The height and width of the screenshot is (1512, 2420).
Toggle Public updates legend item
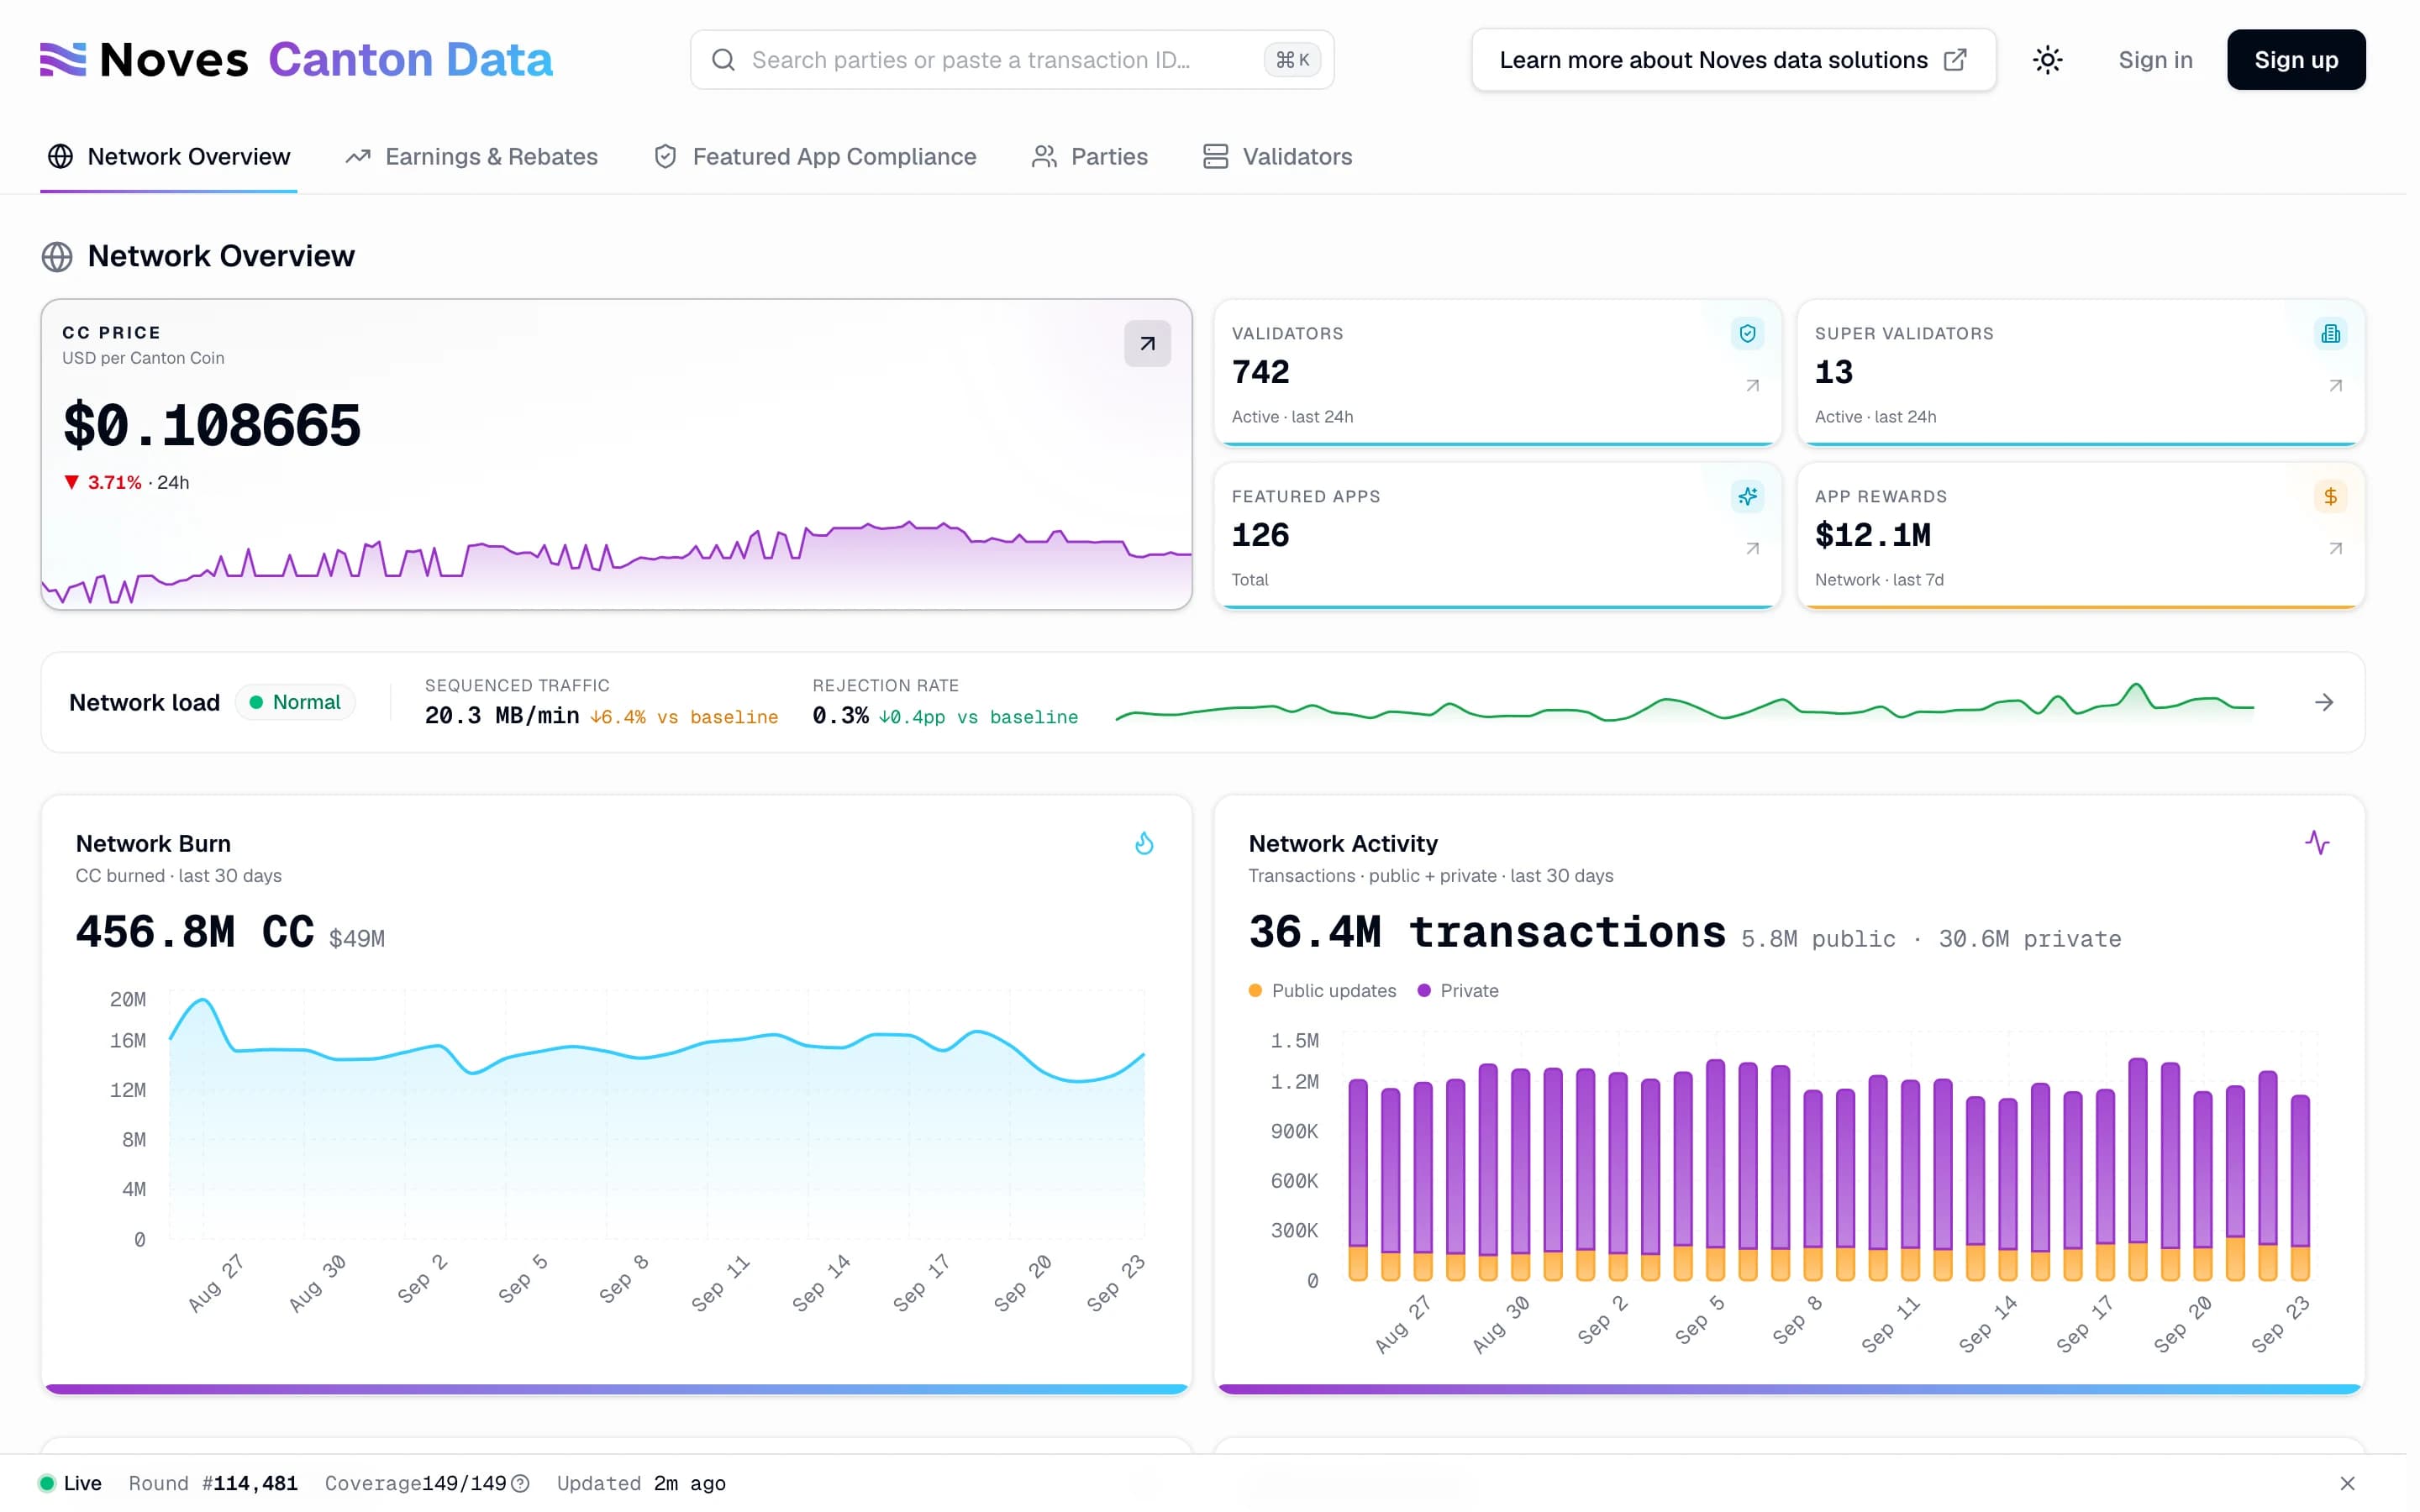(1322, 991)
